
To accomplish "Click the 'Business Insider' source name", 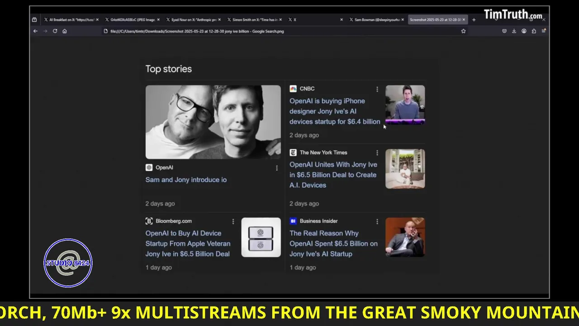I will (x=318, y=221).
